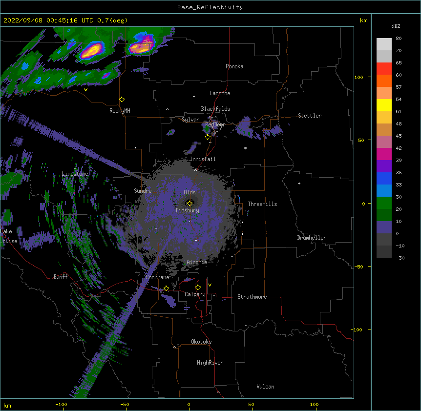Click the RockyMH label
Screen dimensions: 421x411
coord(120,111)
